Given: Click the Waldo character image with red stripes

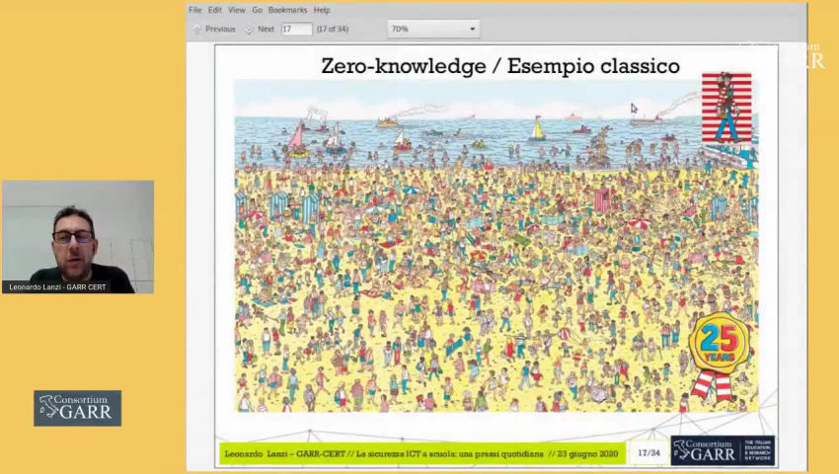Looking at the screenshot, I should pyautogui.click(x=726, y=108).
